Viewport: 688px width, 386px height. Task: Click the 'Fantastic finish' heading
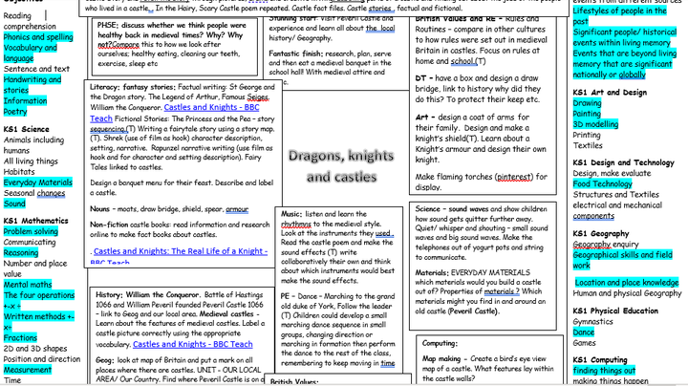pos(296,54)
